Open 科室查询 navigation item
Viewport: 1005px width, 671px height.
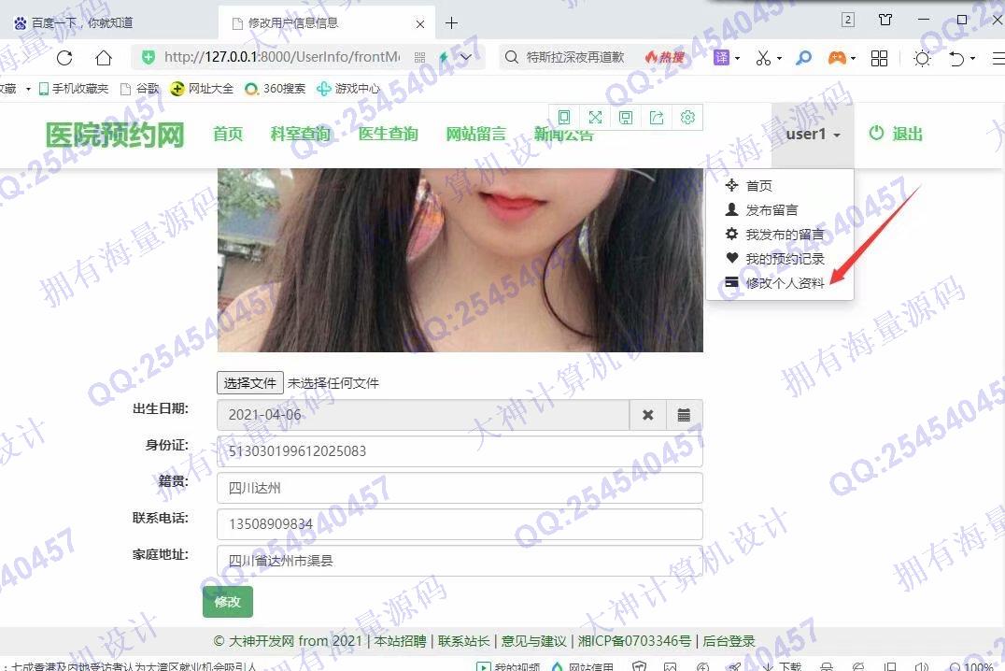click(300, 134)
